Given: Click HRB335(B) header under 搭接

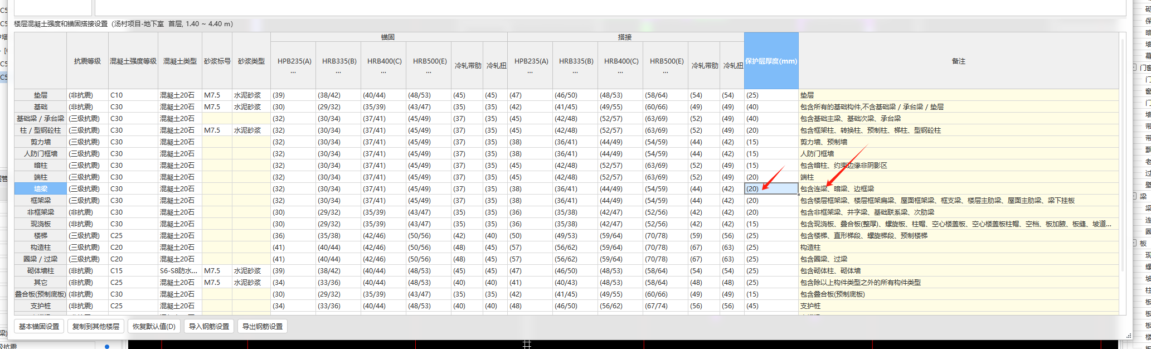Looking at the screenshot, I should [x=576, y=65].
